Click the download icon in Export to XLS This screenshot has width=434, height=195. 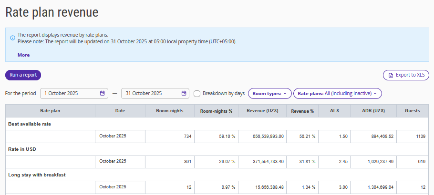coord(391,75)
